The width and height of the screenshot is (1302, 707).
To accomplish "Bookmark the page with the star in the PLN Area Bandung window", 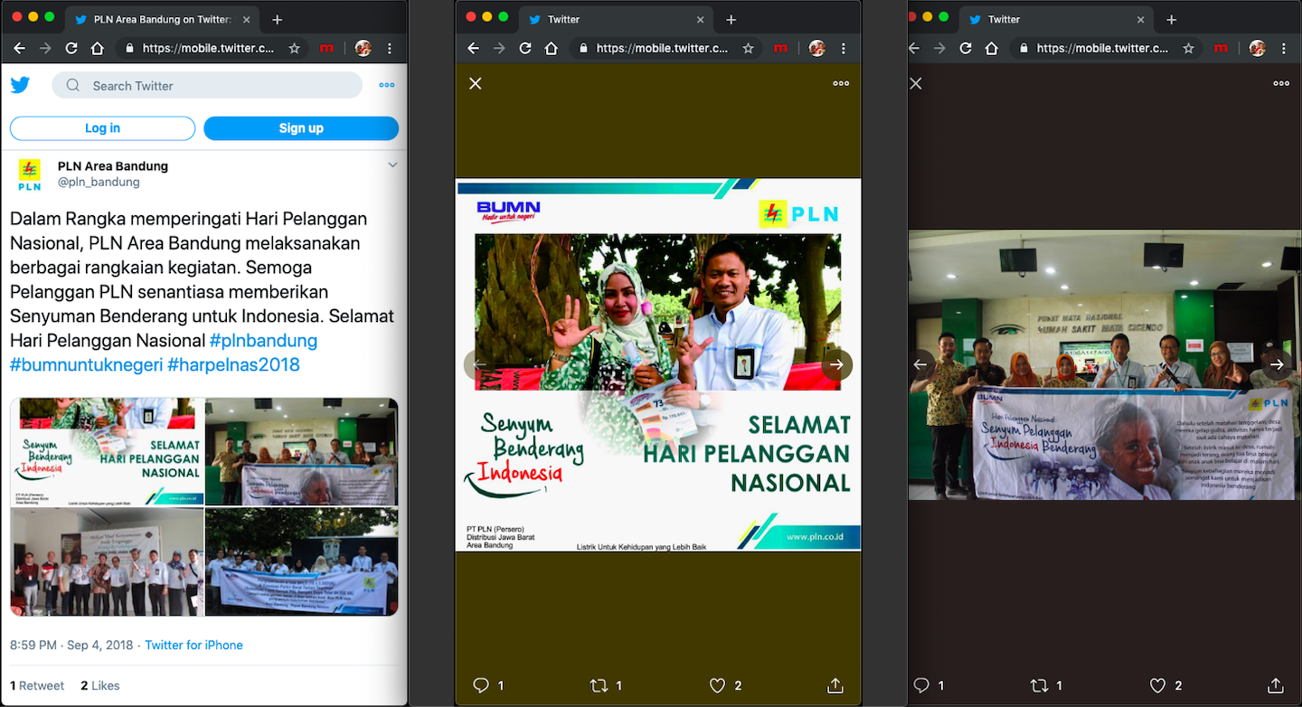I will [294, 49].
